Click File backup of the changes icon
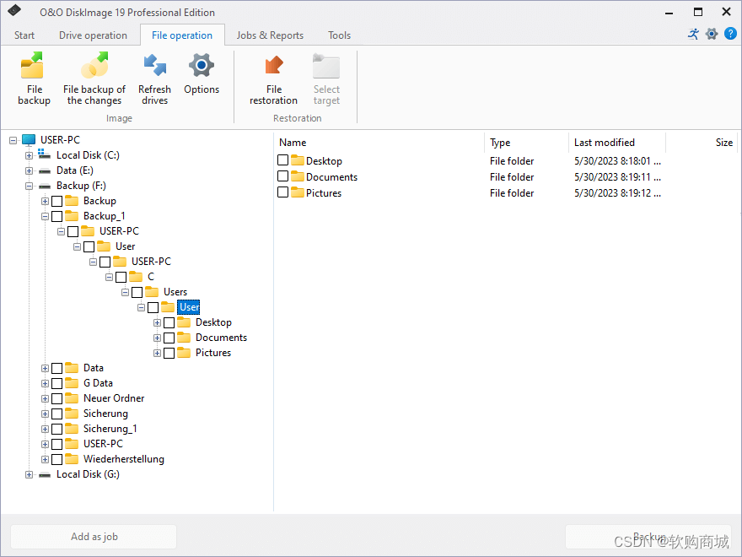This screenshot has width=742, height=557. coord(94,65)
